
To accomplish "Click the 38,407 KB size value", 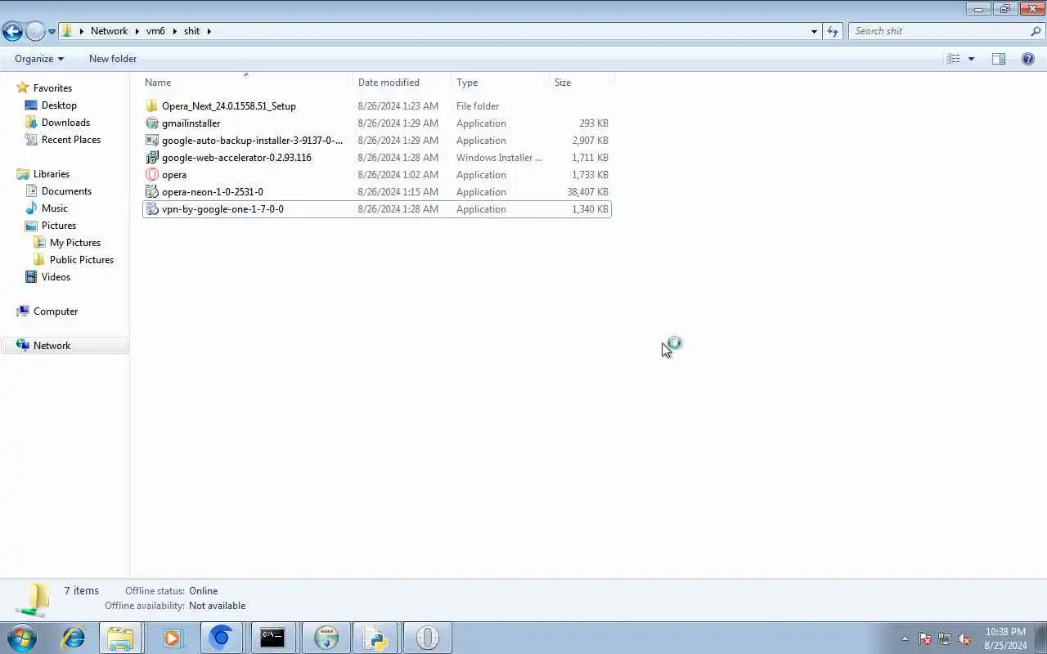I will point(587,192).
